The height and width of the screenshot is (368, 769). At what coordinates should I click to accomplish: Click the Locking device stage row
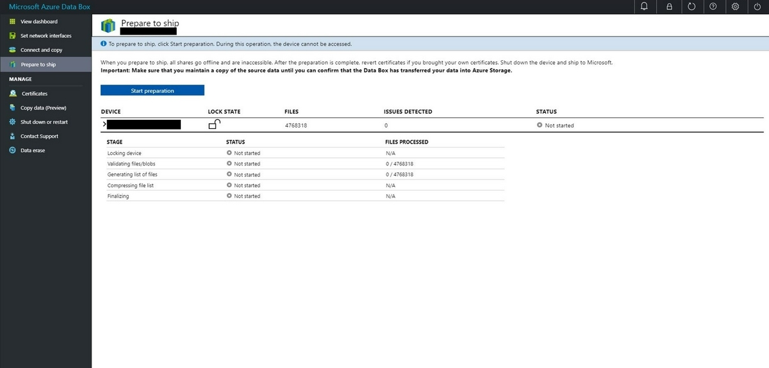point(306,153)
